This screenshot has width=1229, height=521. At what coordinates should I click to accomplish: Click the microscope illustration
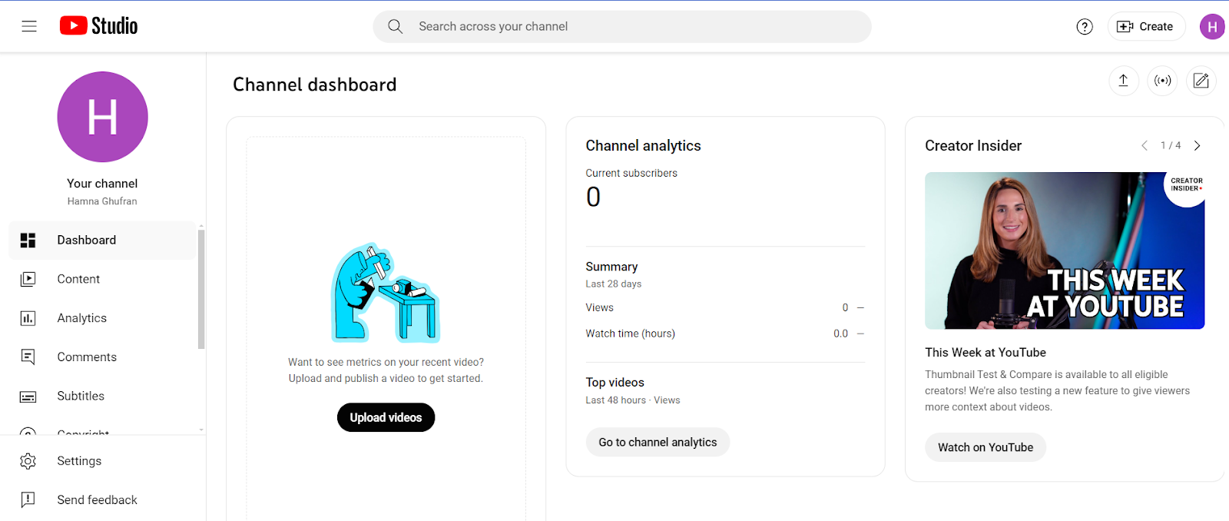click(x=386, y=293)
